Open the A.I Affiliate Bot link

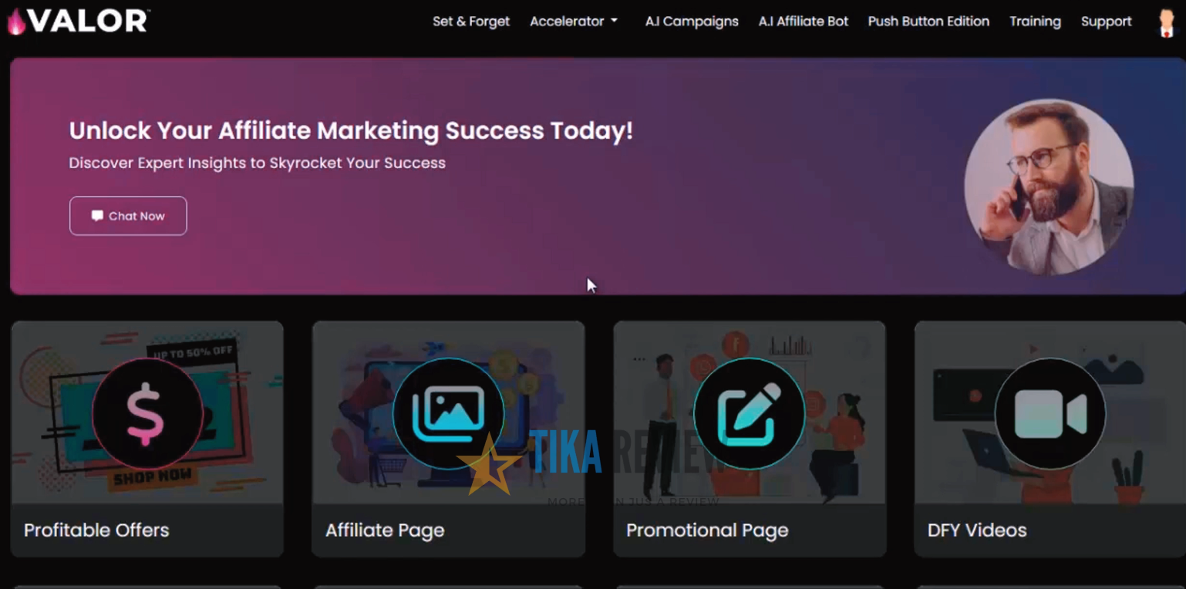pyautogui.click(x=803, y=22)
